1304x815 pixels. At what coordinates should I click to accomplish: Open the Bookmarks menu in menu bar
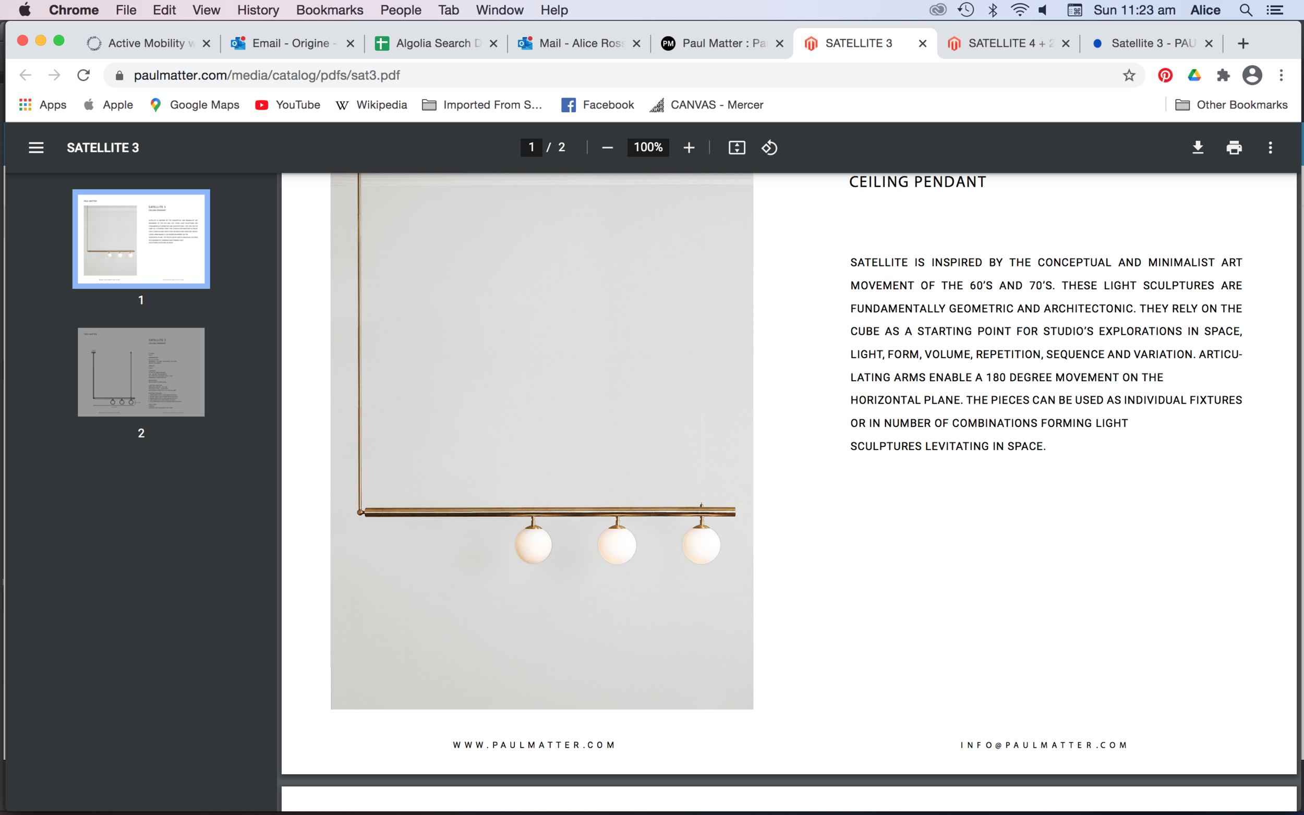(x=329, y=10)
